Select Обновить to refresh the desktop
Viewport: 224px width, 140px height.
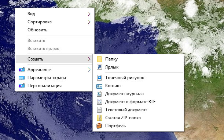pos(55,30)
